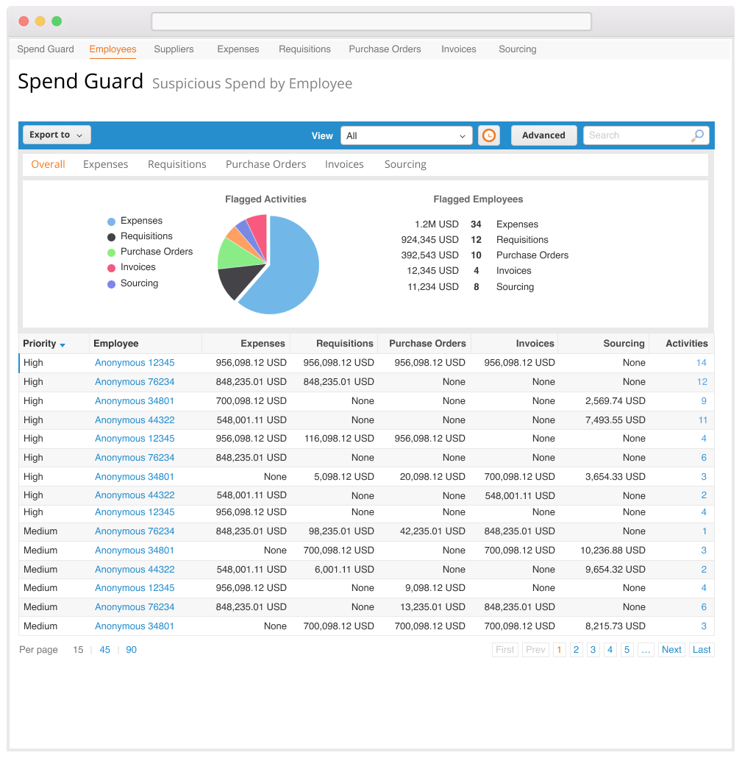Select the Invoices sub-tab

coord(344,164)
